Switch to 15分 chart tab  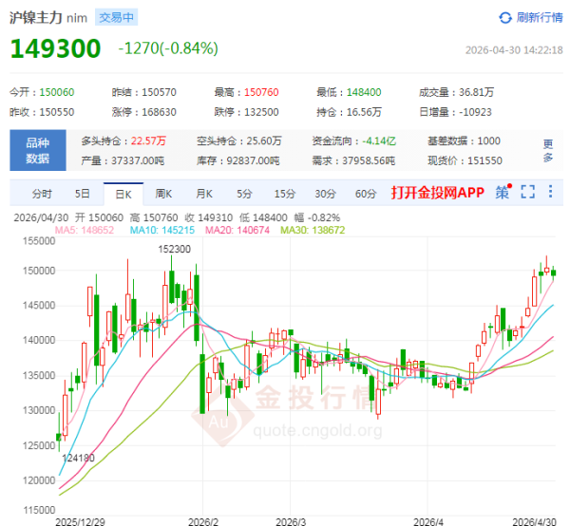285,194
